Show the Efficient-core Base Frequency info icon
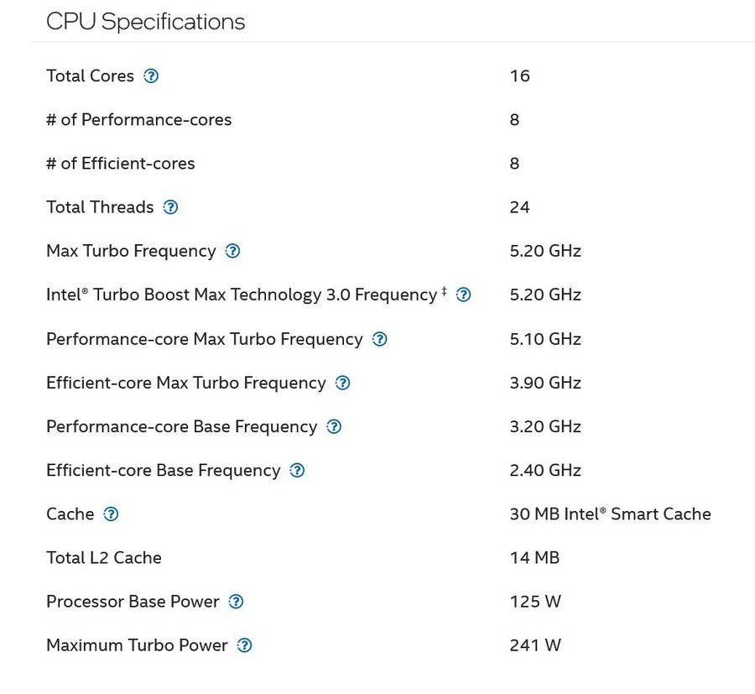The width and height of the screenshot is (755, 694). 297,471
